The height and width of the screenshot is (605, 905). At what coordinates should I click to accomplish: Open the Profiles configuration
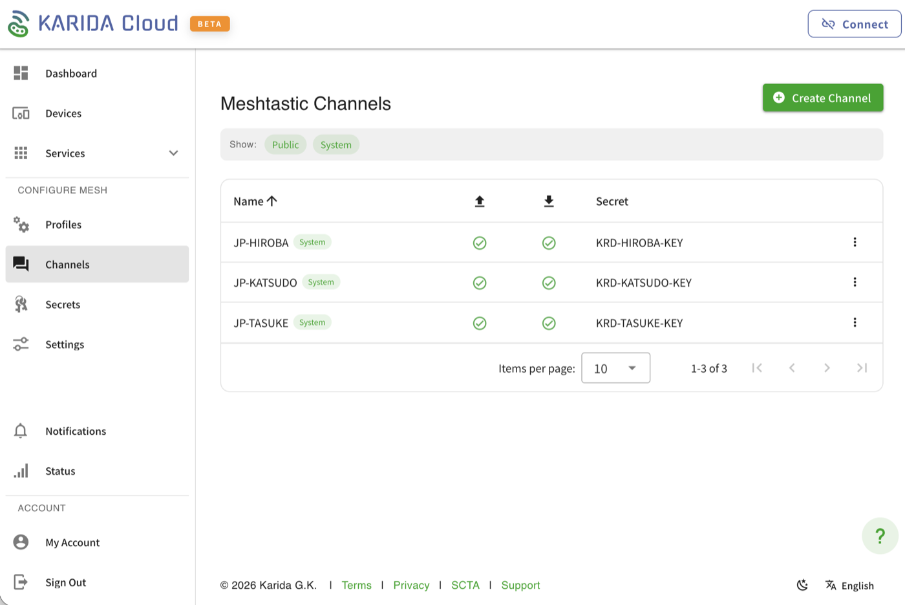[63, 225]
